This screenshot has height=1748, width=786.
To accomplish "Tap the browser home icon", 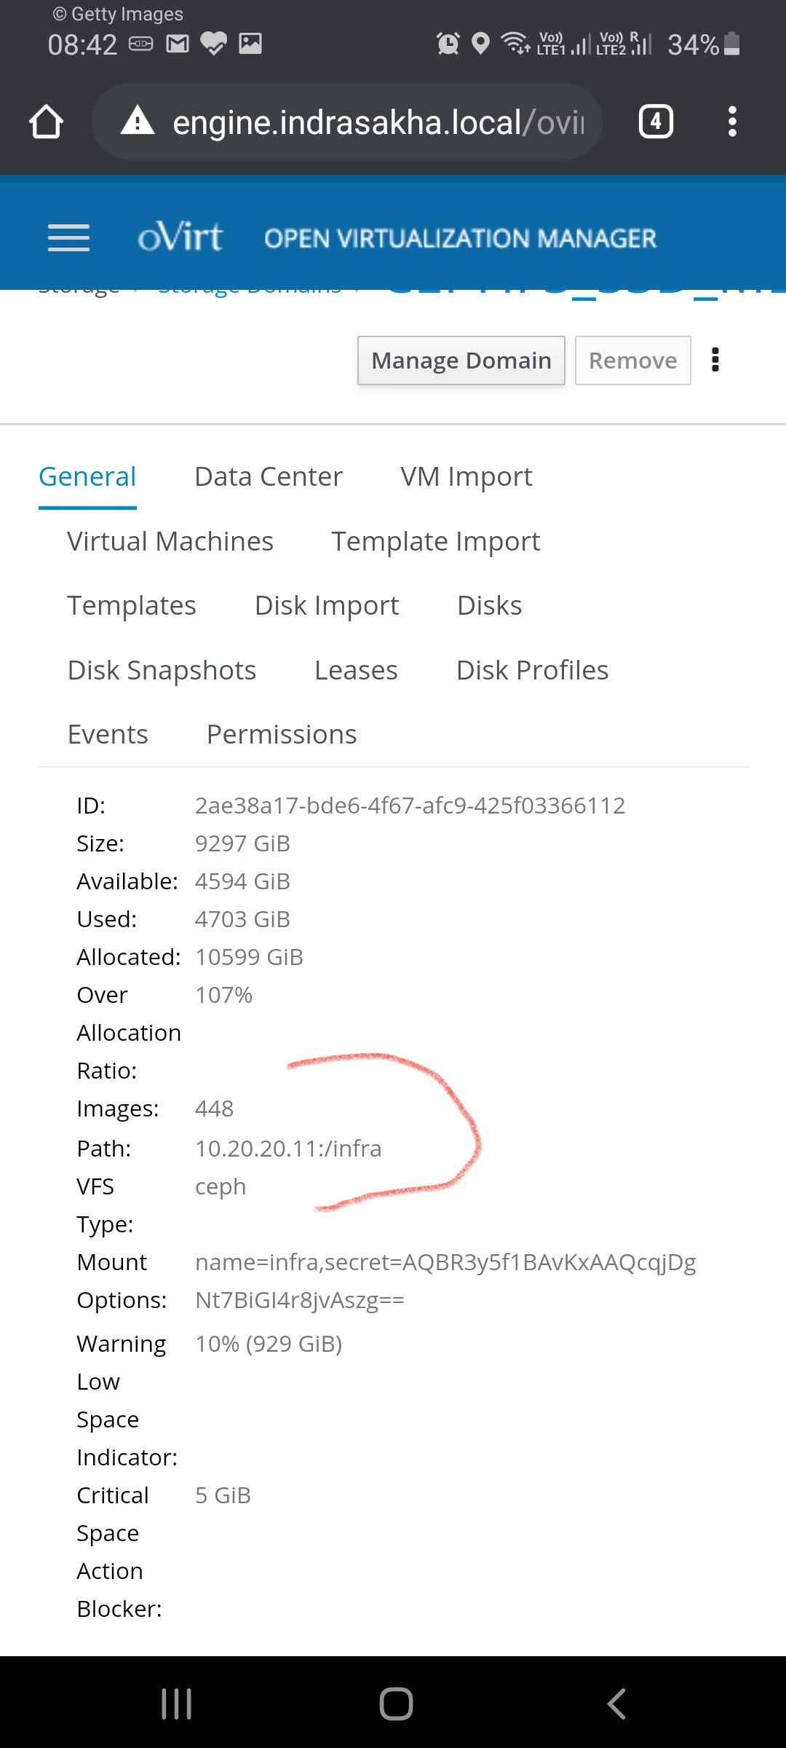I will 46,122.
